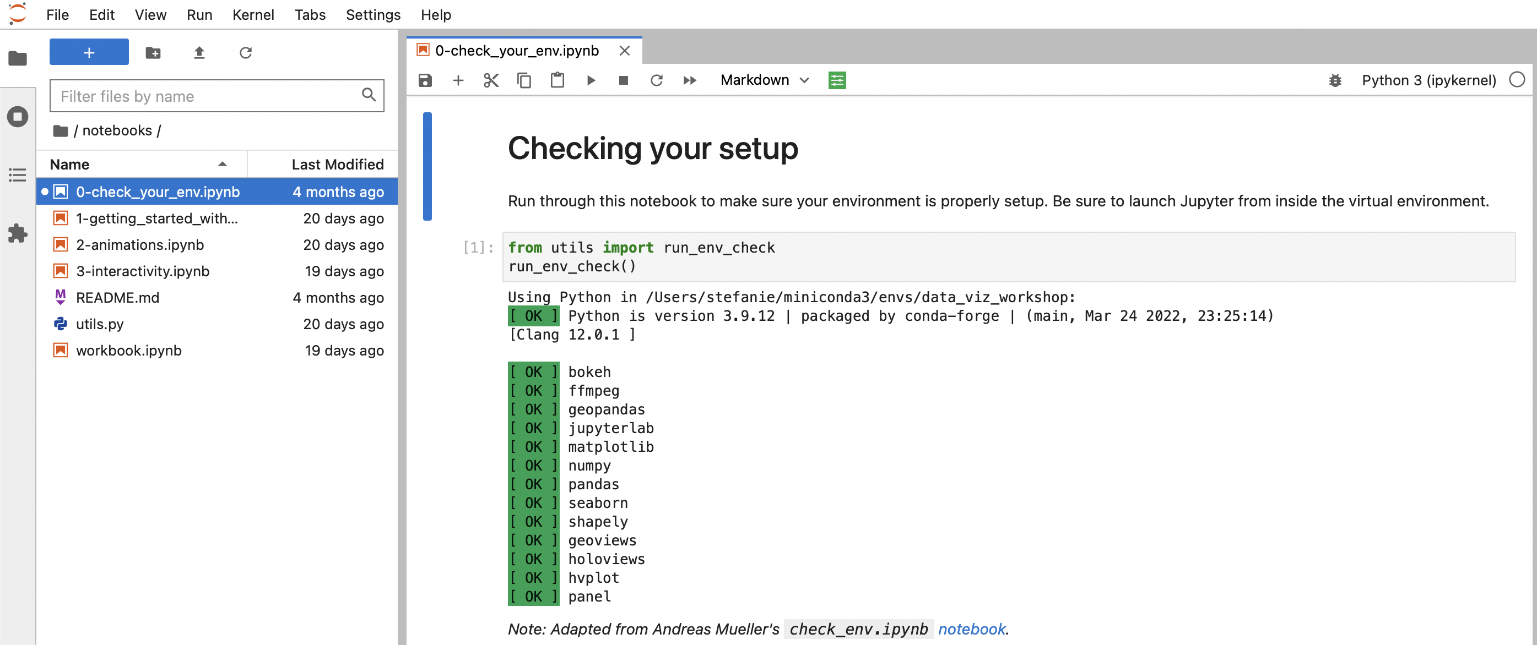Click the save notebook icon
This screenshot has width=1537, height=645.
coord(424,80)
